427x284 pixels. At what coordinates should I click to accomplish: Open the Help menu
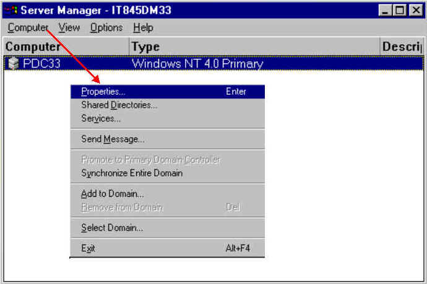pos(143,27)
